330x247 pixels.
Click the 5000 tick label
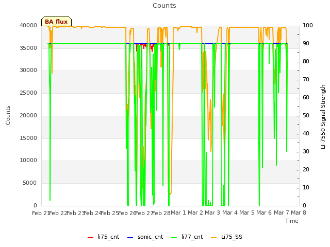30,183
